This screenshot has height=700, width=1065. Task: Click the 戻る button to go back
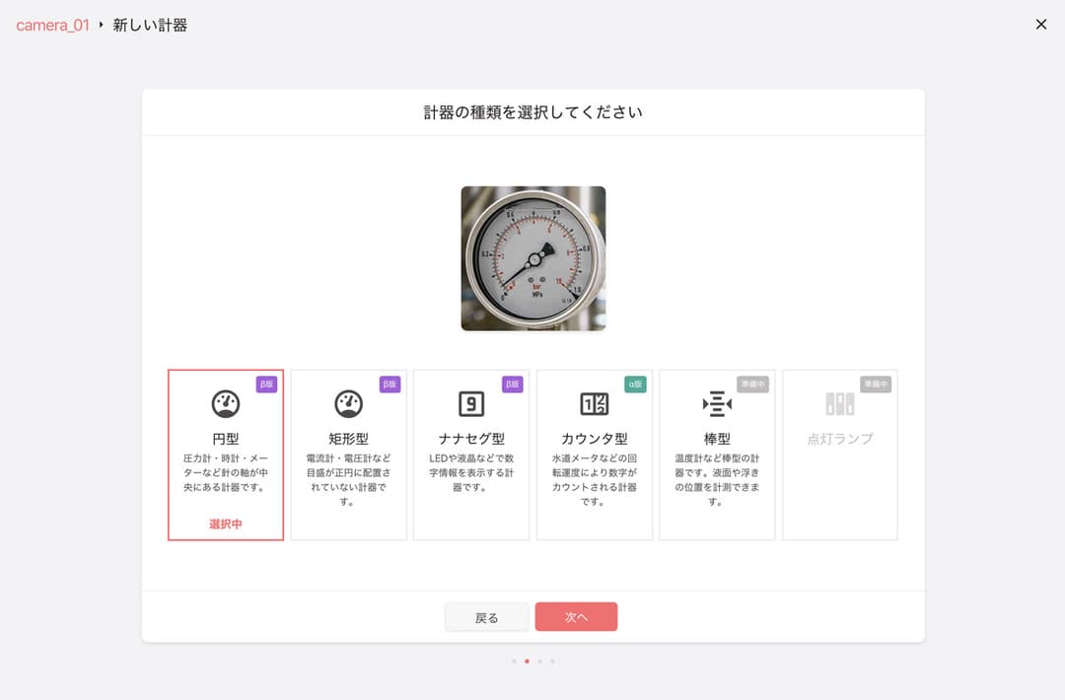coord(486,616)
